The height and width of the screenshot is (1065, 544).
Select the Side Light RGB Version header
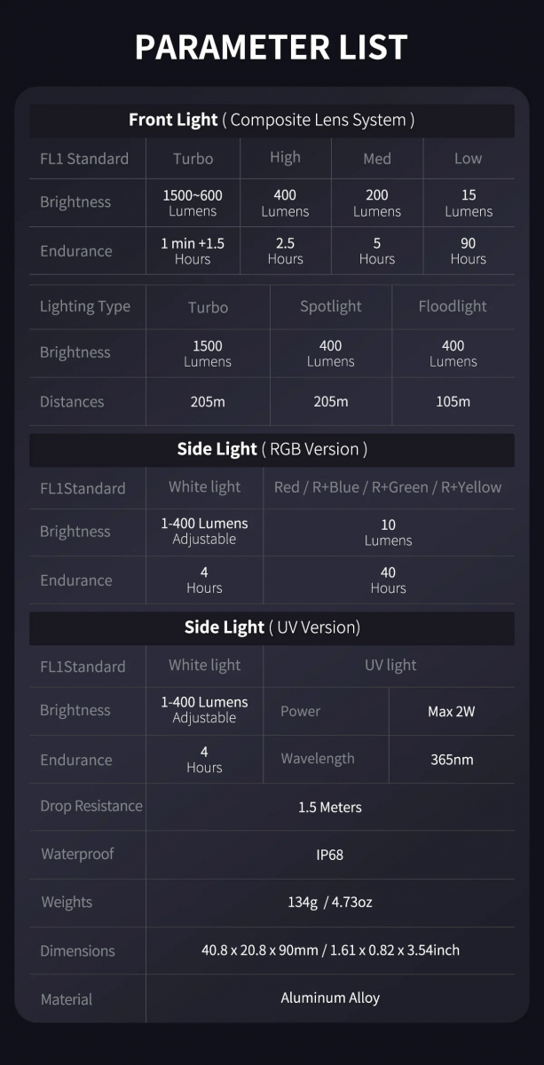tap(272, 449)
